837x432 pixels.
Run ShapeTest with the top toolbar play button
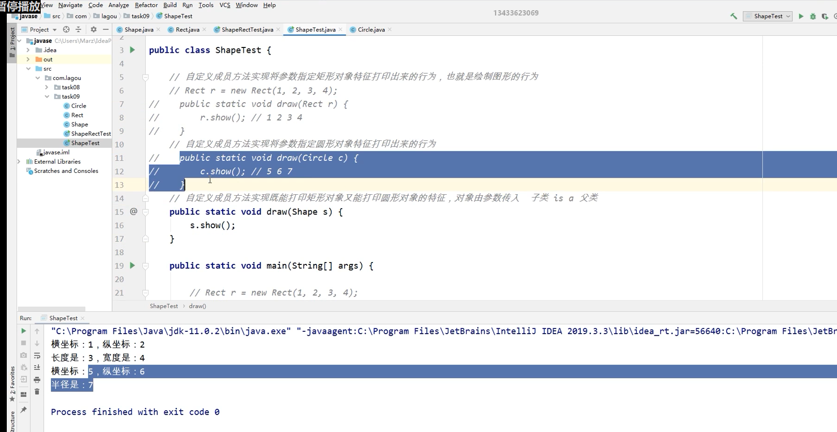[801, 16]
